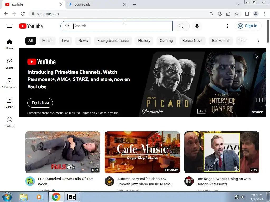Click zoom magnifier icon in address bar
The width and height of the screenshot is (270, 202).
211,14
